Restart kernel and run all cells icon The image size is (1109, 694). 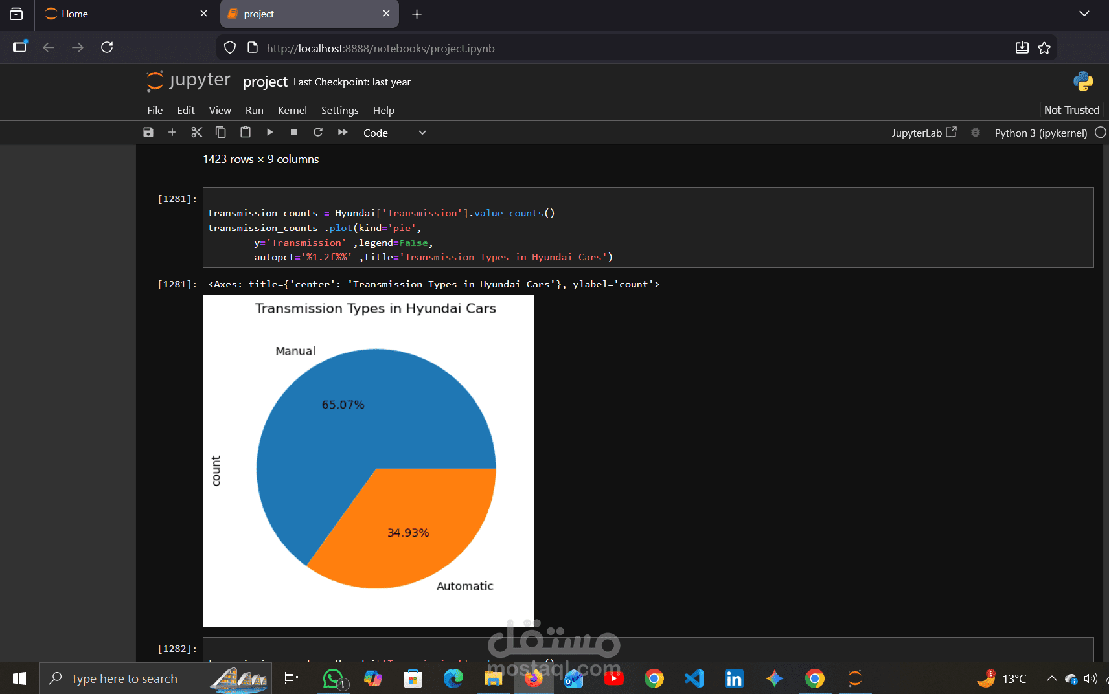point(343,132)
